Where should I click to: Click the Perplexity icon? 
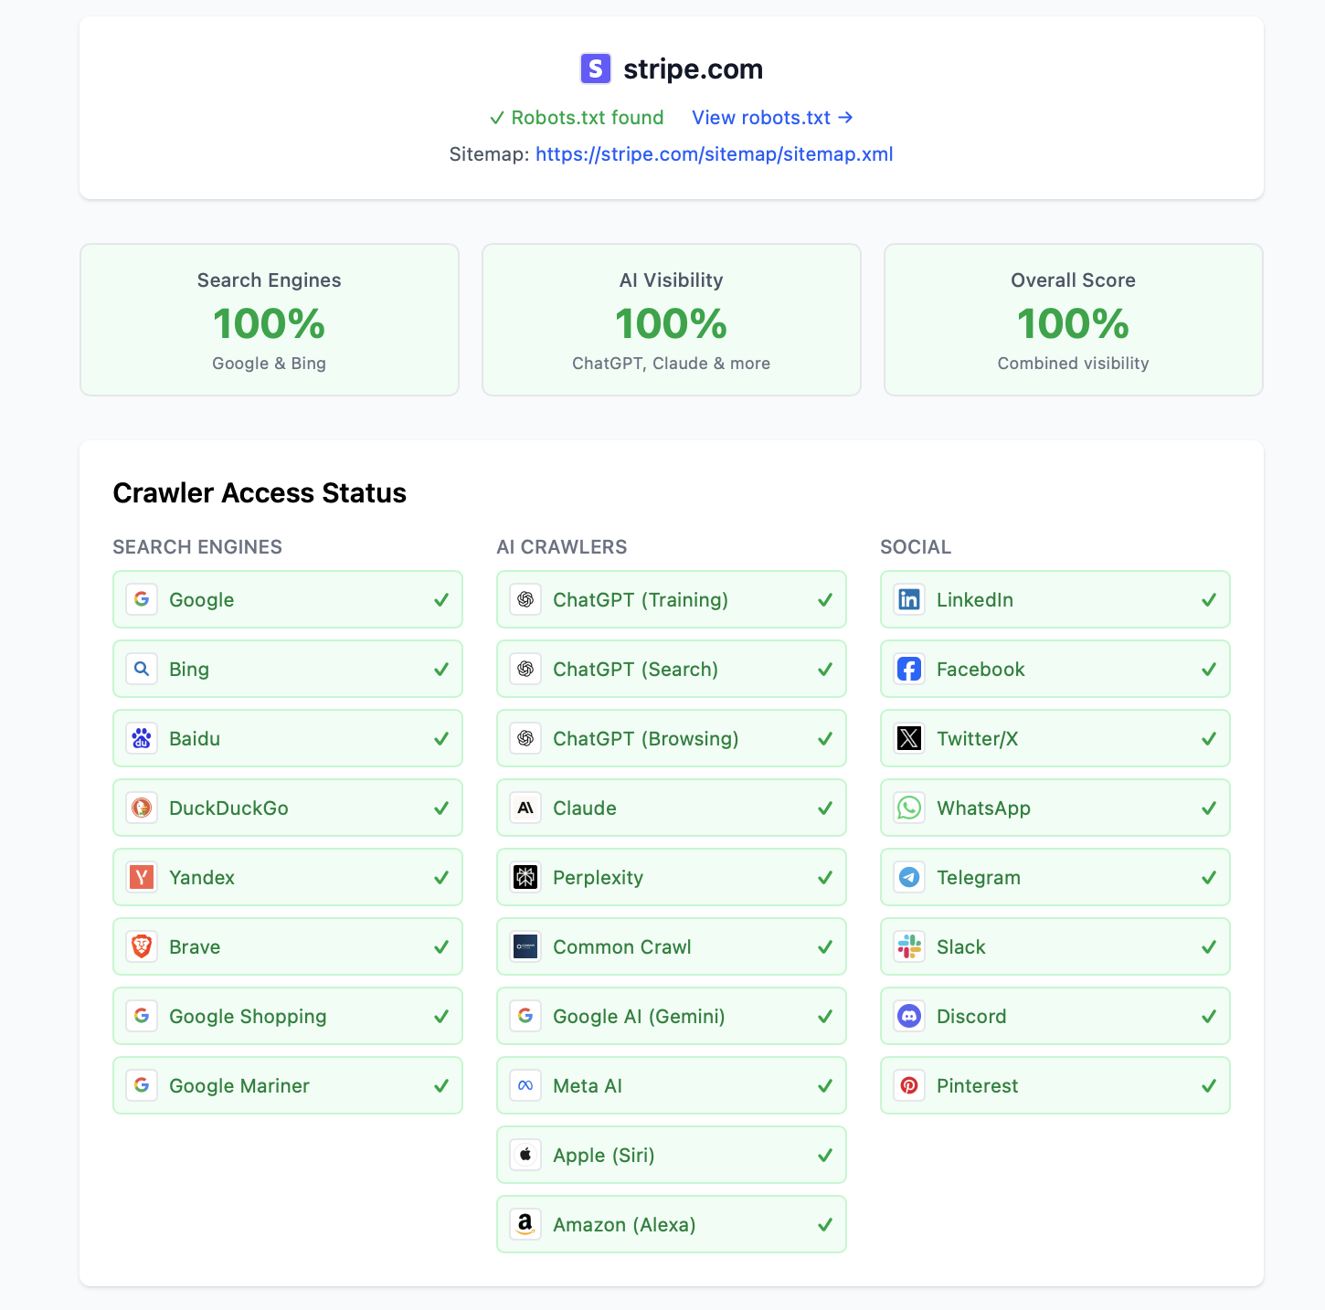(x=525, y=877)
